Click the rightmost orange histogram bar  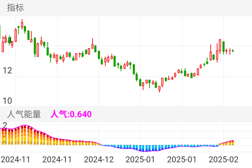tap(233, 143)
